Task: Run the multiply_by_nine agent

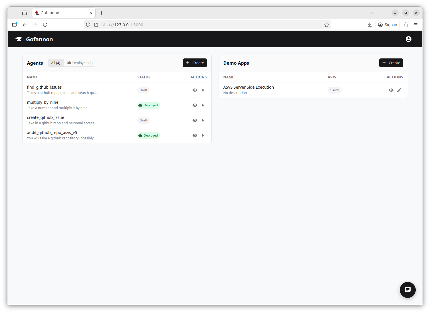Action: [203, 105]
